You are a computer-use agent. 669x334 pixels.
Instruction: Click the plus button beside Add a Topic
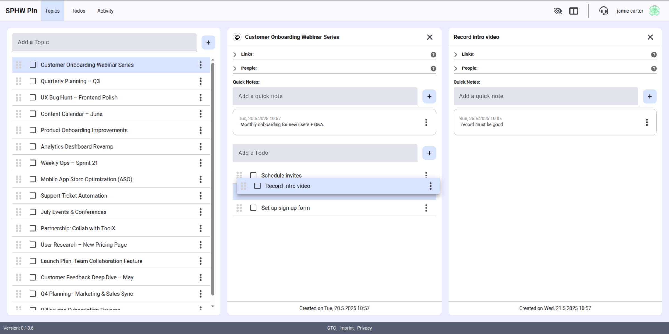click(208, 42)
